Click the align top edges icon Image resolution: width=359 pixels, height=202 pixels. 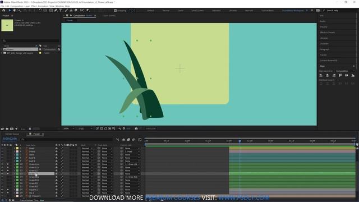point(340,75)
